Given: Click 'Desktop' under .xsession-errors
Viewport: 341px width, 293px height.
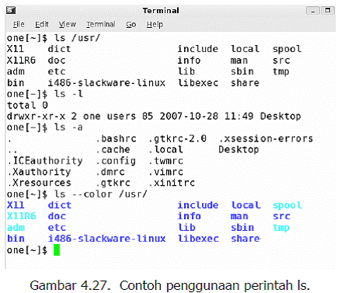Looking at the screenshot, I should (238, 150).
